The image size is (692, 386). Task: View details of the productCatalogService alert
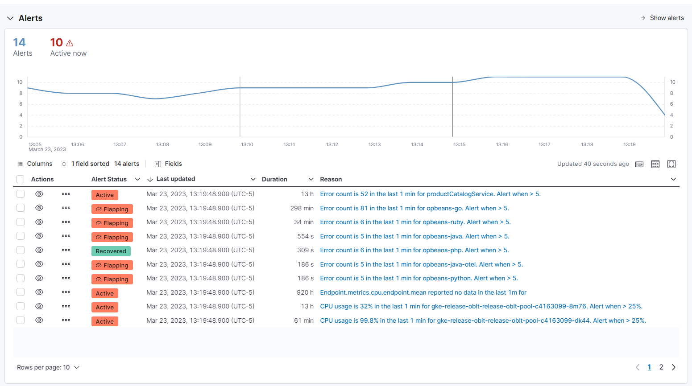[39, 194]
